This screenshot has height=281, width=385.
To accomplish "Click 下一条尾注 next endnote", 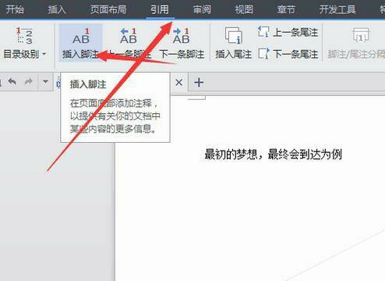I will coord(288,54).
